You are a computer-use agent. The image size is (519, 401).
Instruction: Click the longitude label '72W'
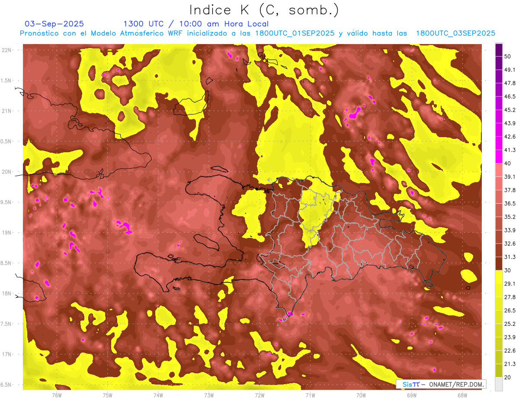click(x=259, y=395)
